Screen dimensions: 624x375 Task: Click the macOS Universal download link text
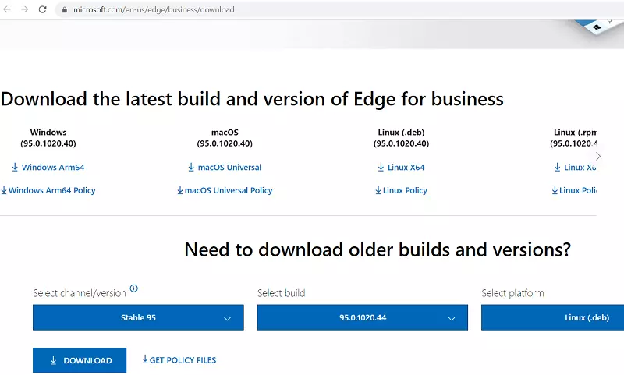pyautogui.click(x=229, y=168)
